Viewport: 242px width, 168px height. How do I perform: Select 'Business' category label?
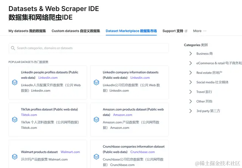click(x=204, y=53)
